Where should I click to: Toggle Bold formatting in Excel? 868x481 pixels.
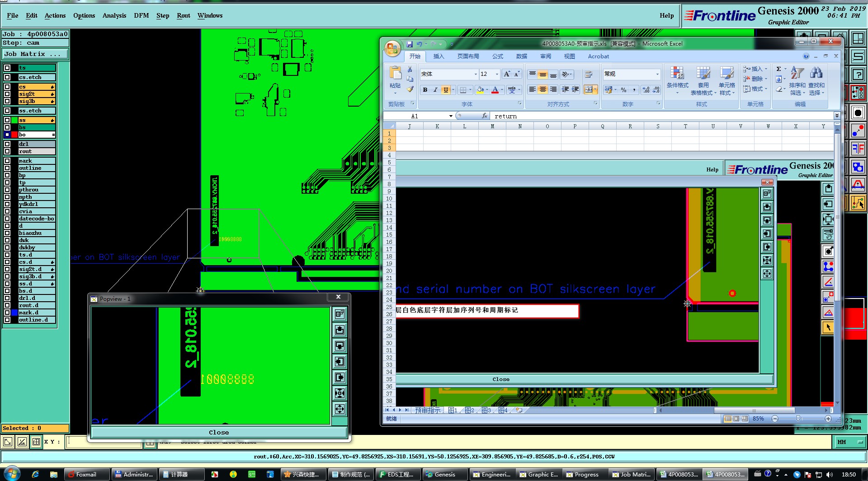[x=425, y=90]
